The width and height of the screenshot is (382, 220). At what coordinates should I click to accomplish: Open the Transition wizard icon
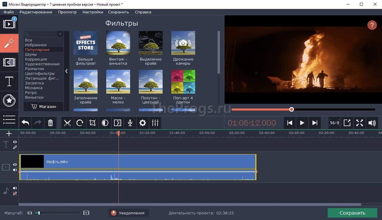(118, 123)
